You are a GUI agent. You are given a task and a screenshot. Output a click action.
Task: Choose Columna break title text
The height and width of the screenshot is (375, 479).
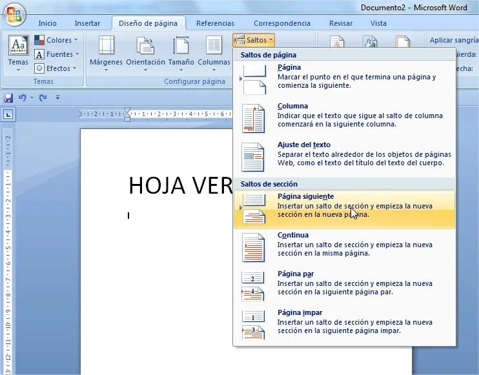pos(292,106)
